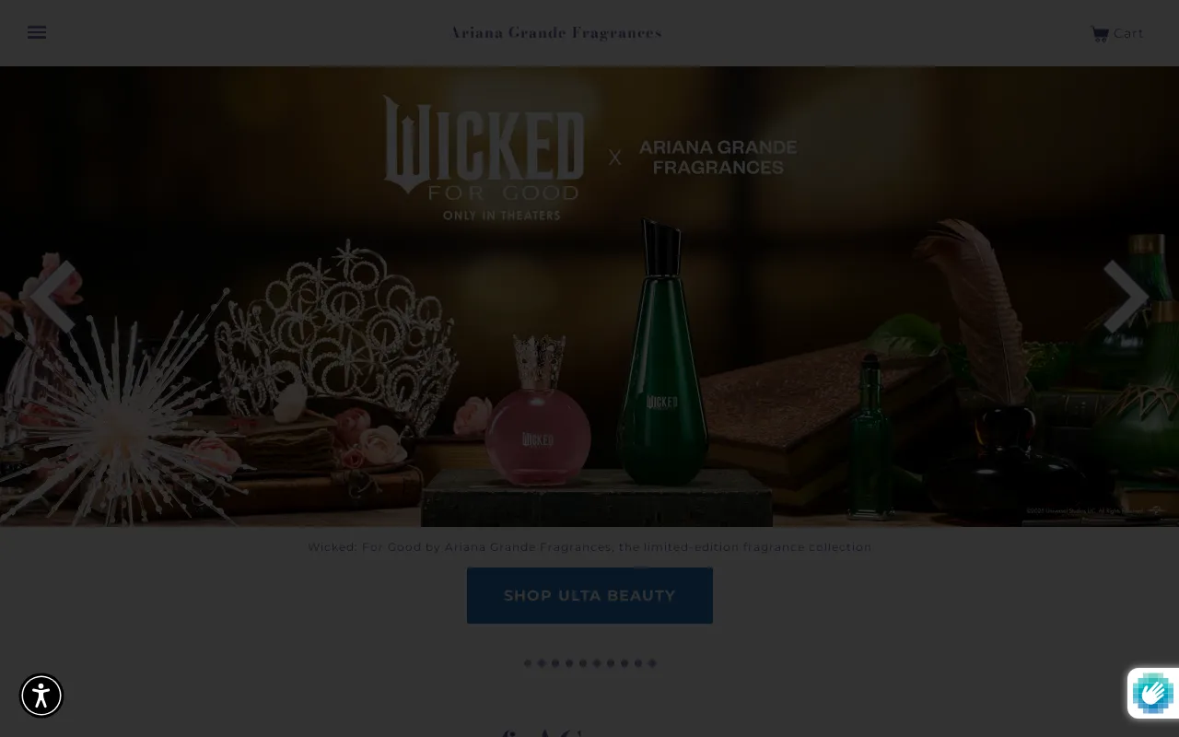Screen dimensions: 1179x737
Task: Advance to the next carousel slide arrow
Action: (x=1125, y=296)
